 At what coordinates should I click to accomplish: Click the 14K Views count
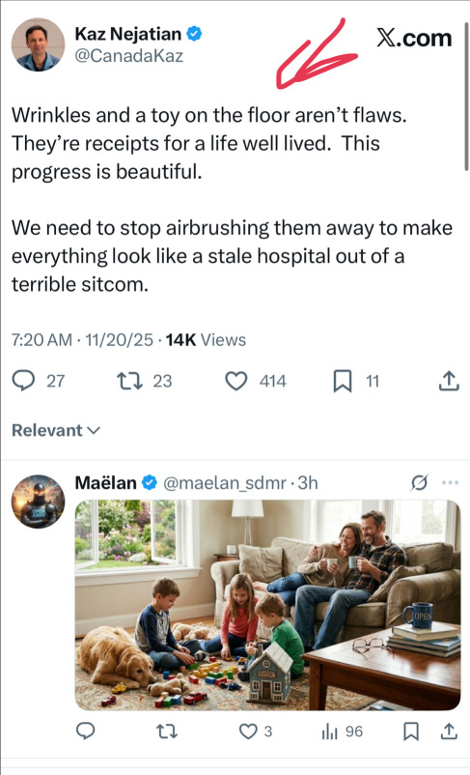tap(206, 340)
